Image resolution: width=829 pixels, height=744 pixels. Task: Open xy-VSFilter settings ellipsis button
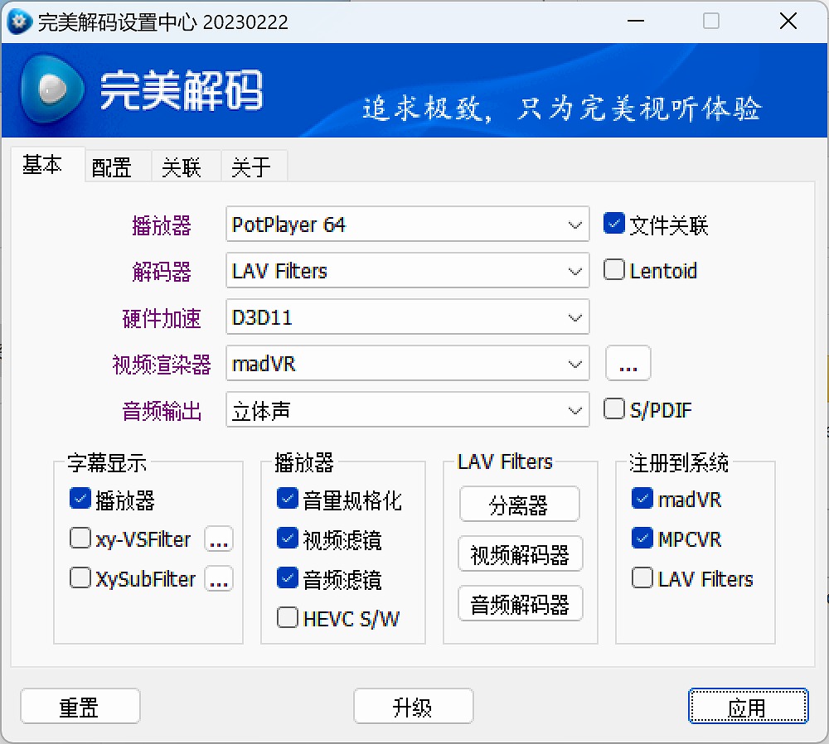219,539
